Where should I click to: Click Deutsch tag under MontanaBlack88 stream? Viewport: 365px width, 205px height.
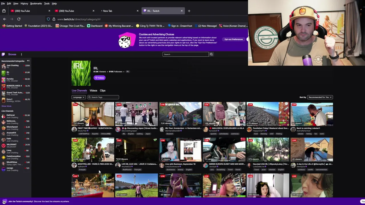(x=169, y=134)
